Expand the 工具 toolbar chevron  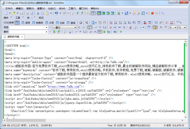(23, 17)
